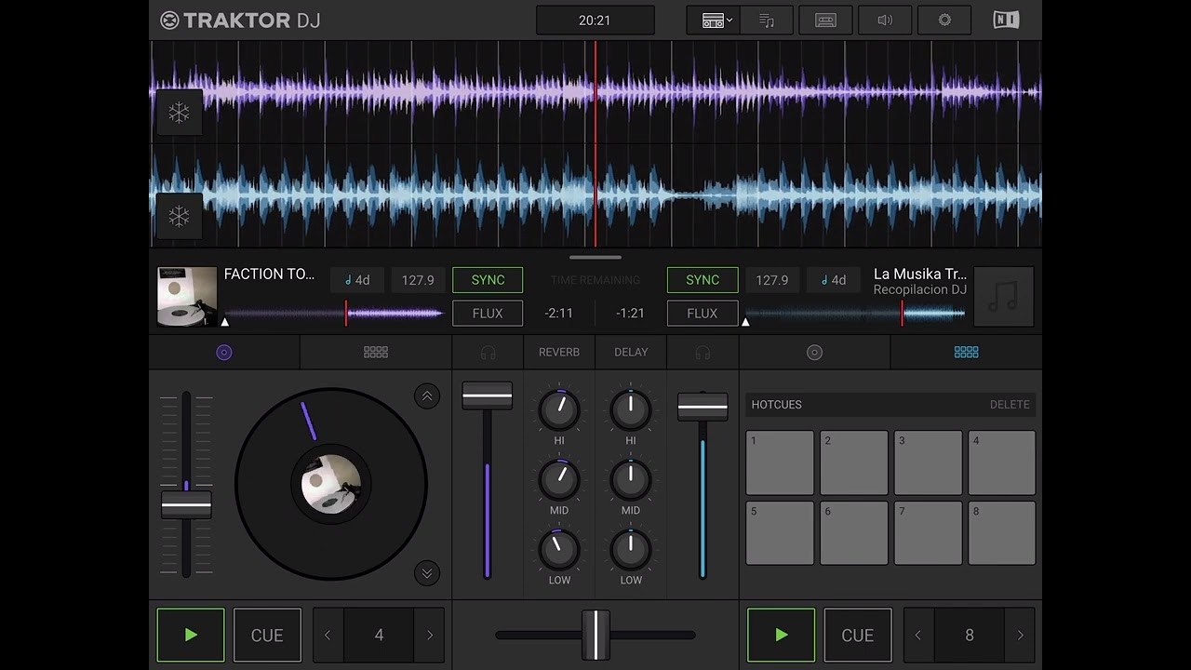The image size is (1191, 670).
Task: Trigger hotcue pad 6
Action: tap(854, 533)
